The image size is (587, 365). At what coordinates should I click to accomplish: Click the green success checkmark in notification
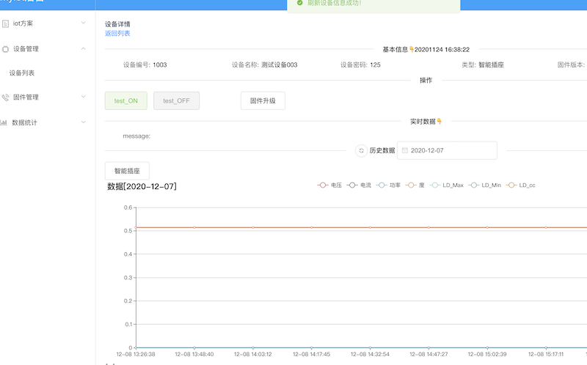pyautogui.click(x=299, y=3)
